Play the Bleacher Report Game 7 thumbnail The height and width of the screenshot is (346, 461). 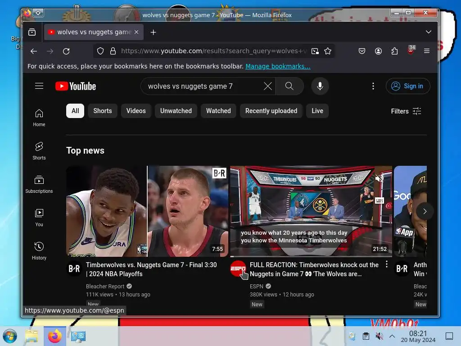point(147,211)
